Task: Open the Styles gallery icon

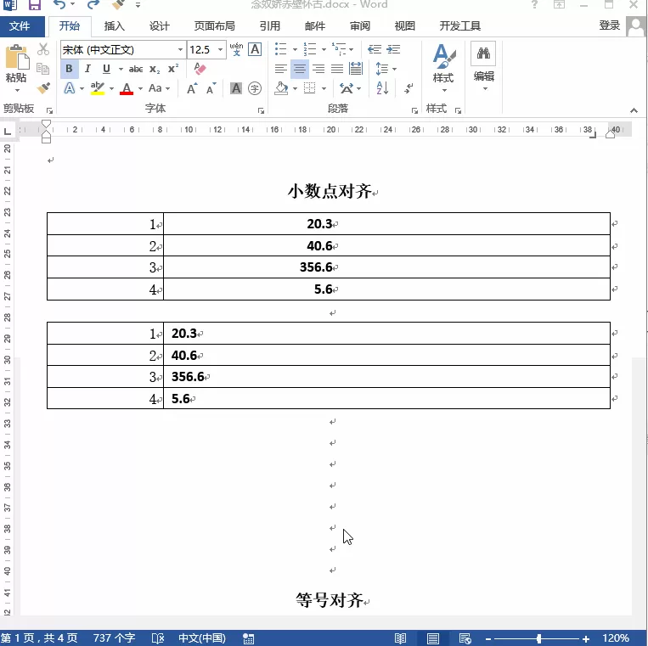Action: click(443, 57)
